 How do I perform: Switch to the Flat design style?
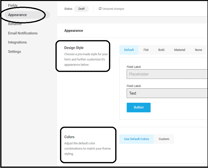[x=146, y=50]
